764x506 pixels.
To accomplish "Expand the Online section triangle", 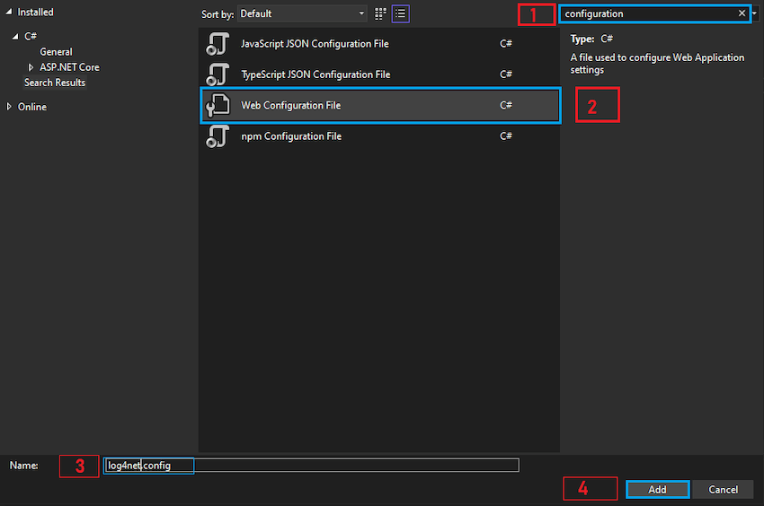I will [9, 107].
